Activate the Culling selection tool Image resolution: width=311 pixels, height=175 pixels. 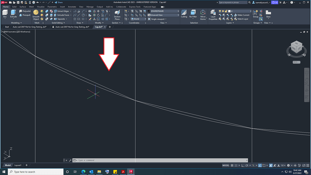pos(184,14)
